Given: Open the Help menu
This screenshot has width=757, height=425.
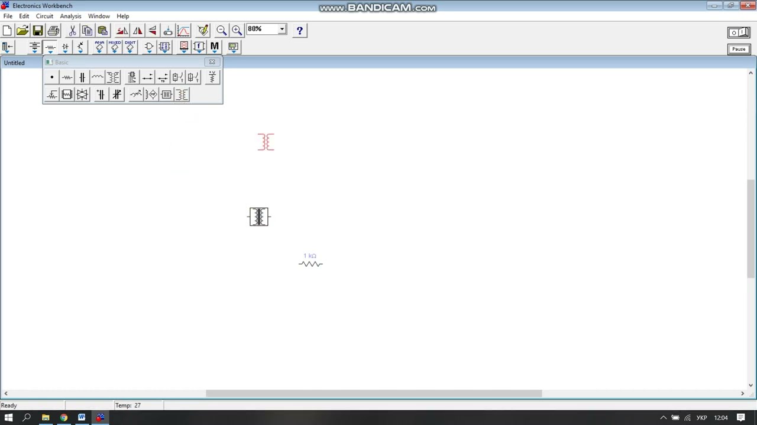Looking at the screenshot, I should click(123, 16).
